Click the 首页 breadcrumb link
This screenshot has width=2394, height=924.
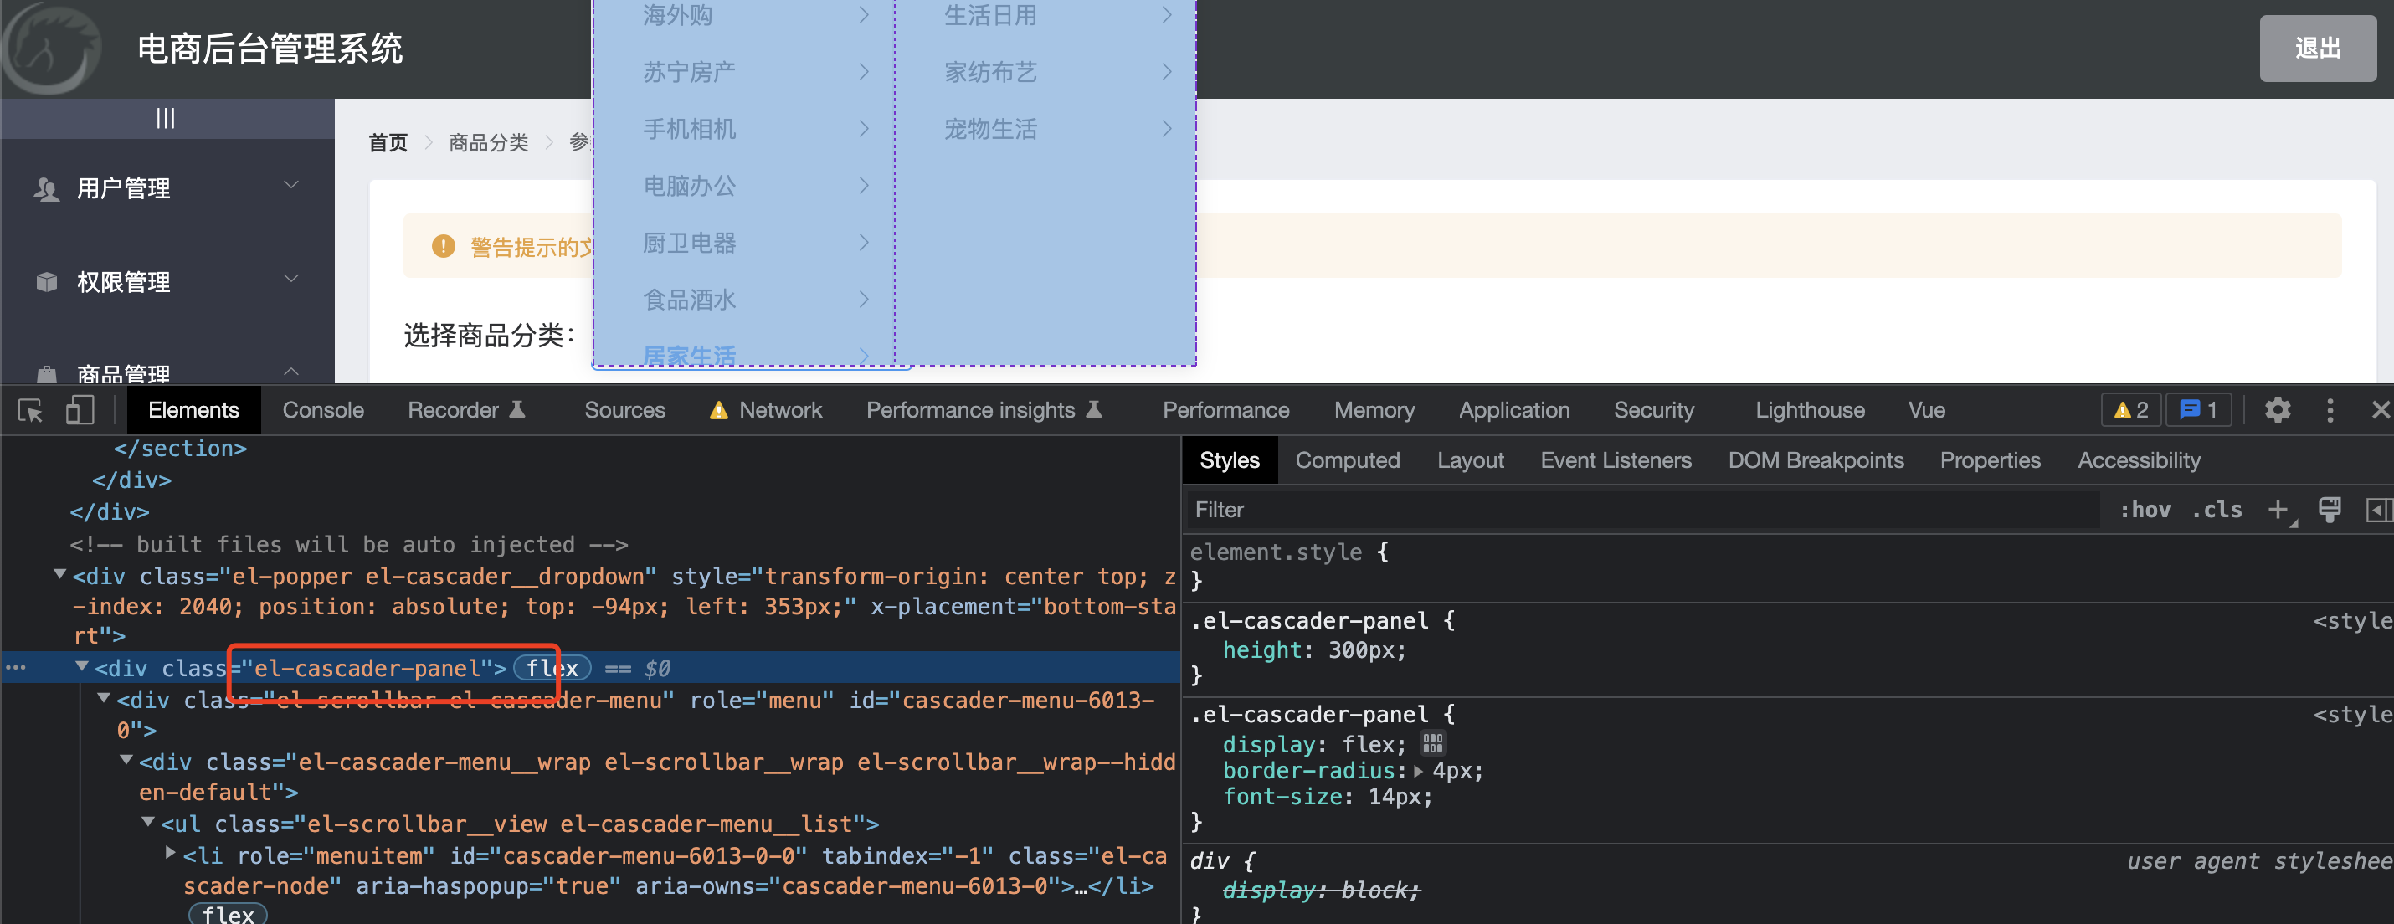pyautogui.click(x=388, y=142)
